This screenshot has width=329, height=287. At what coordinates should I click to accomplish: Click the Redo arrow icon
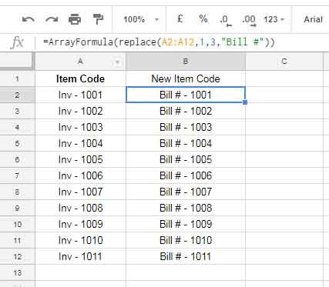(52, 19)
